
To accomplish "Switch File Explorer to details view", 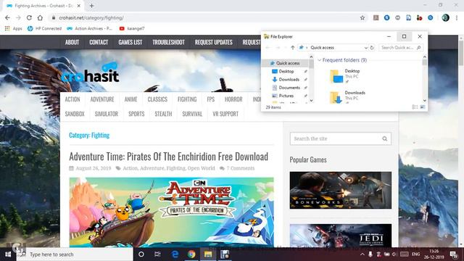I will pyautogui.click(x=415, y=107).
